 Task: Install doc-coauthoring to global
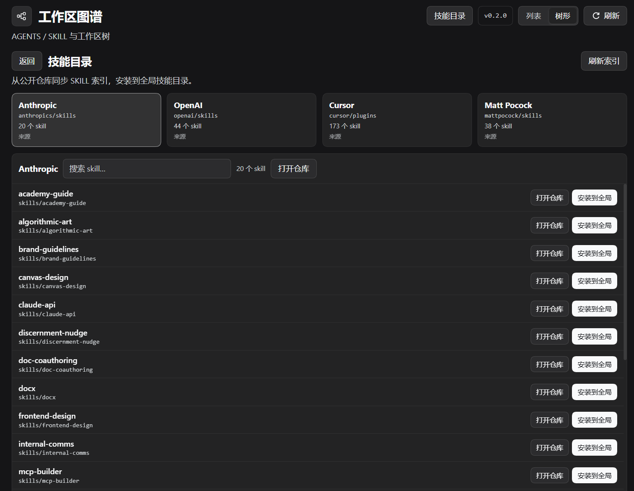click(x=594, y=364)
